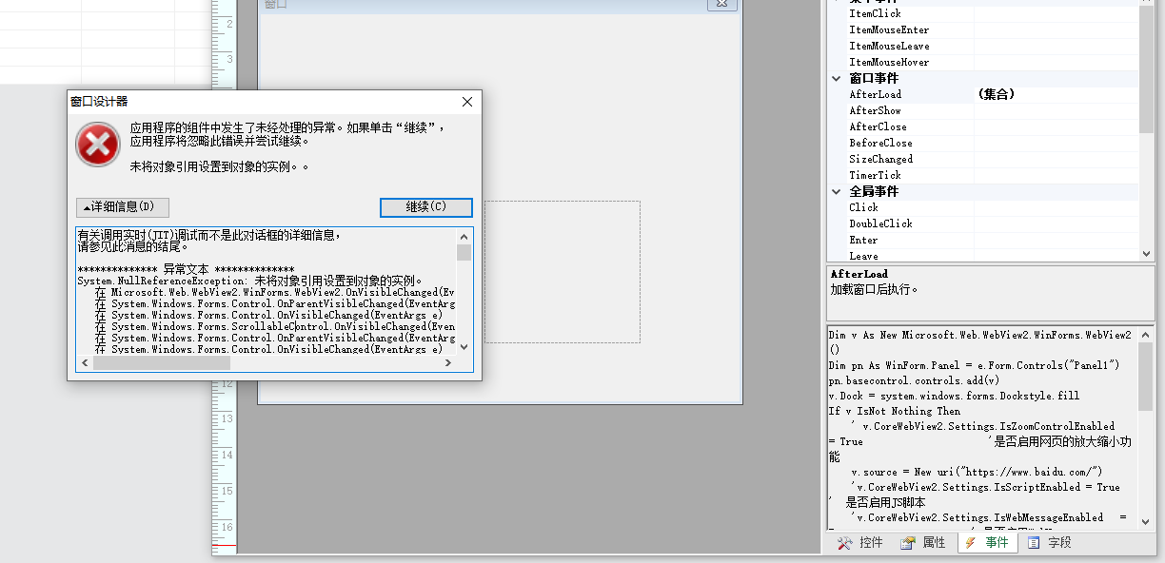Viewport: 1165px width, 563px height.
Task: Switch to the 控件 tab
Action: point(860,543)
